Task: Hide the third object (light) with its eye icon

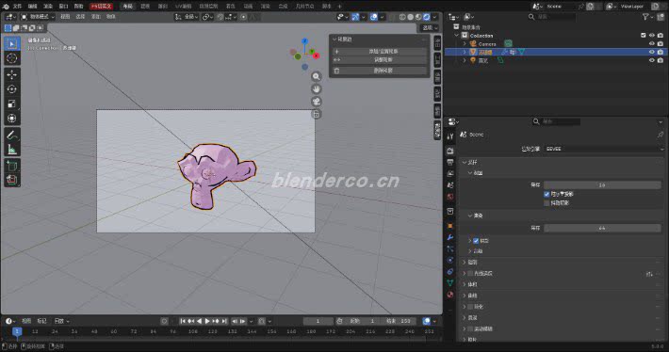Action: (651, 60)
